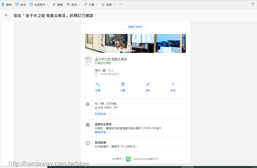Click the calendar (日曆) icon
The height and width of the screenshot is (168, 257).
click(123, 84)
